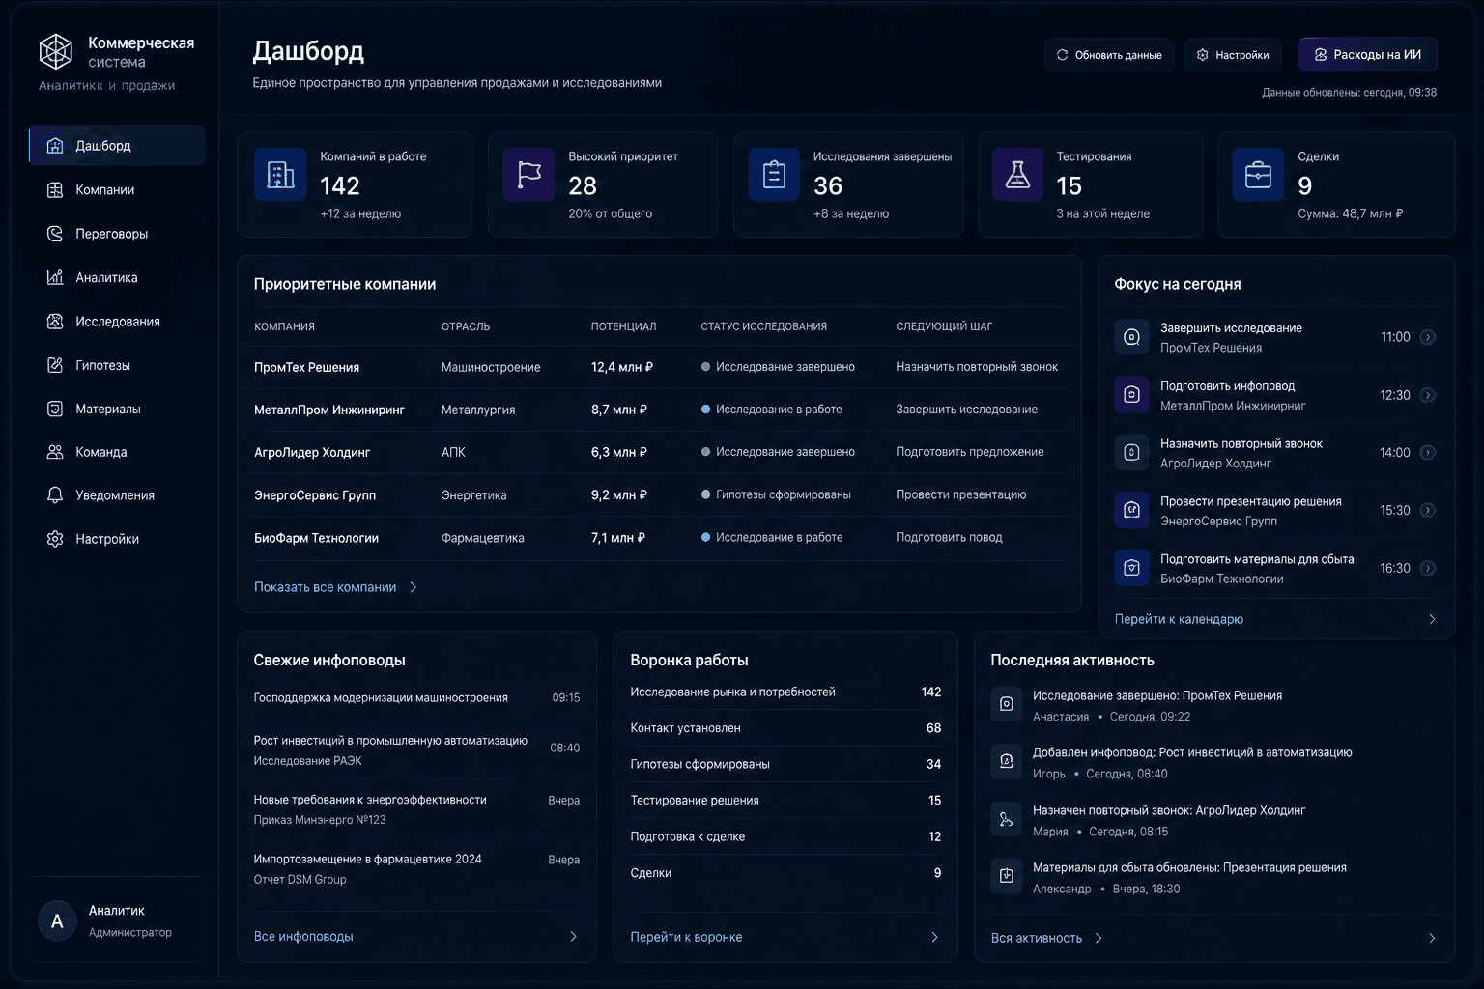Click the icon beside Назначить повторный звонок task

click(1131, 453)
